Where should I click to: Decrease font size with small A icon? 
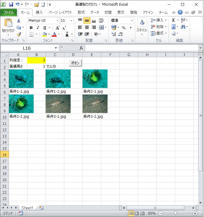pyautogui.click(x=64, y=28)
